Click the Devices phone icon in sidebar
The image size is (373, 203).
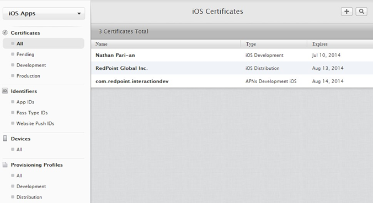click(5, 139)
